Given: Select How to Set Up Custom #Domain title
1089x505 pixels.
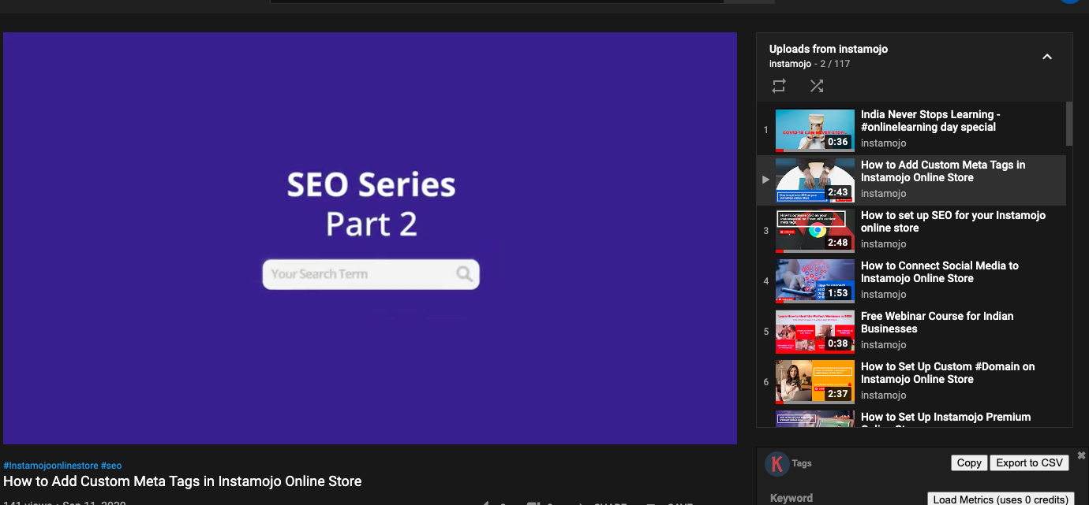Looking at the screenshot, I should tap(947, 373).
